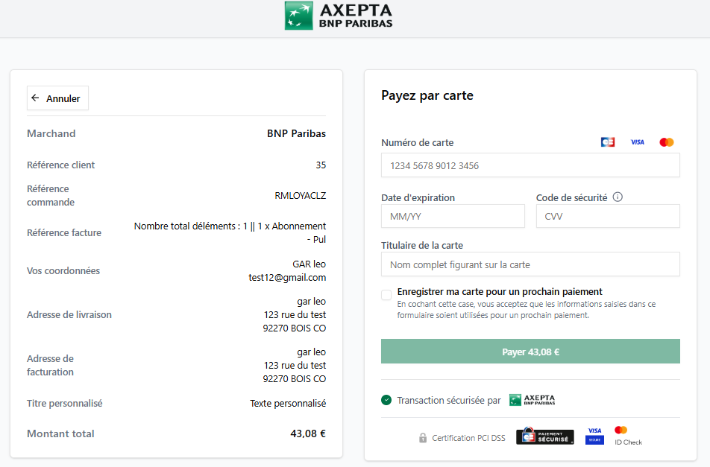Click the small Axepta logo near Transaction sécurisée

[x=532, y=400]
